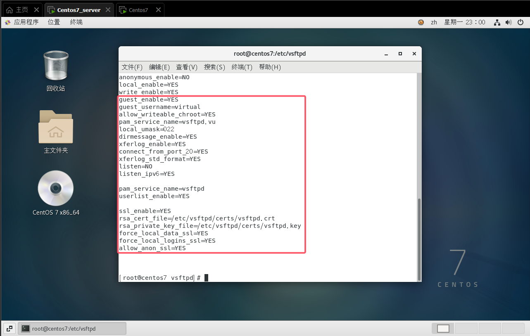Open the 文件(F) menu in terminal
The width and height of the screenshot is (530, 336).
(132, 67)
